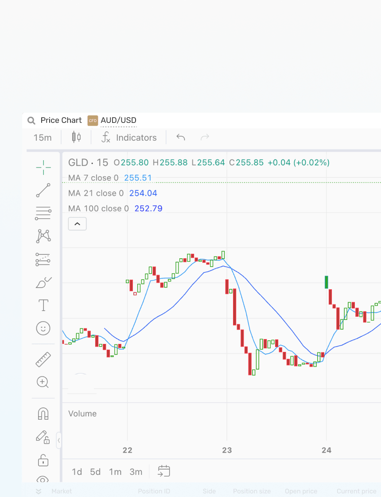This screenshot has height=497, width=381.
Task: Select the trend line tool
Action: [x=43, y=190]
